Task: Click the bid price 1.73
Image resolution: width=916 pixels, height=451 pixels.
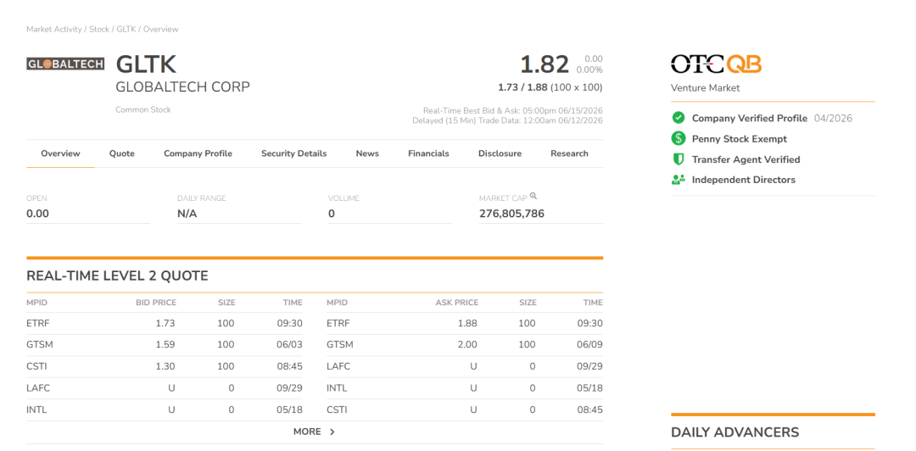Action: point(165,323)
